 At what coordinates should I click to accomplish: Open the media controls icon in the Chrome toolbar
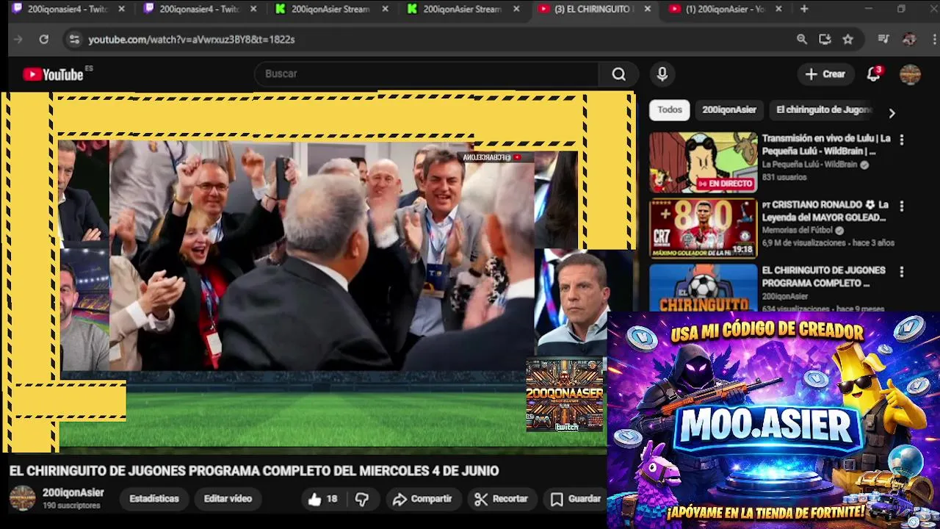pos(883,40)
